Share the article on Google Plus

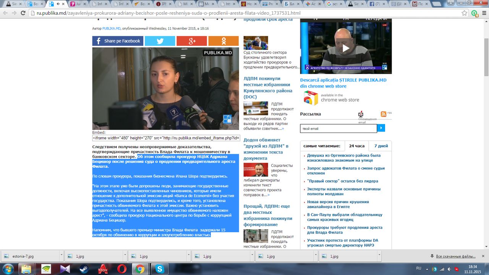coord(191,41)
